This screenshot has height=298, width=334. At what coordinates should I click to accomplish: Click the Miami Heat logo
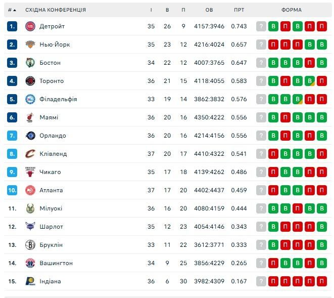[30, 117]
